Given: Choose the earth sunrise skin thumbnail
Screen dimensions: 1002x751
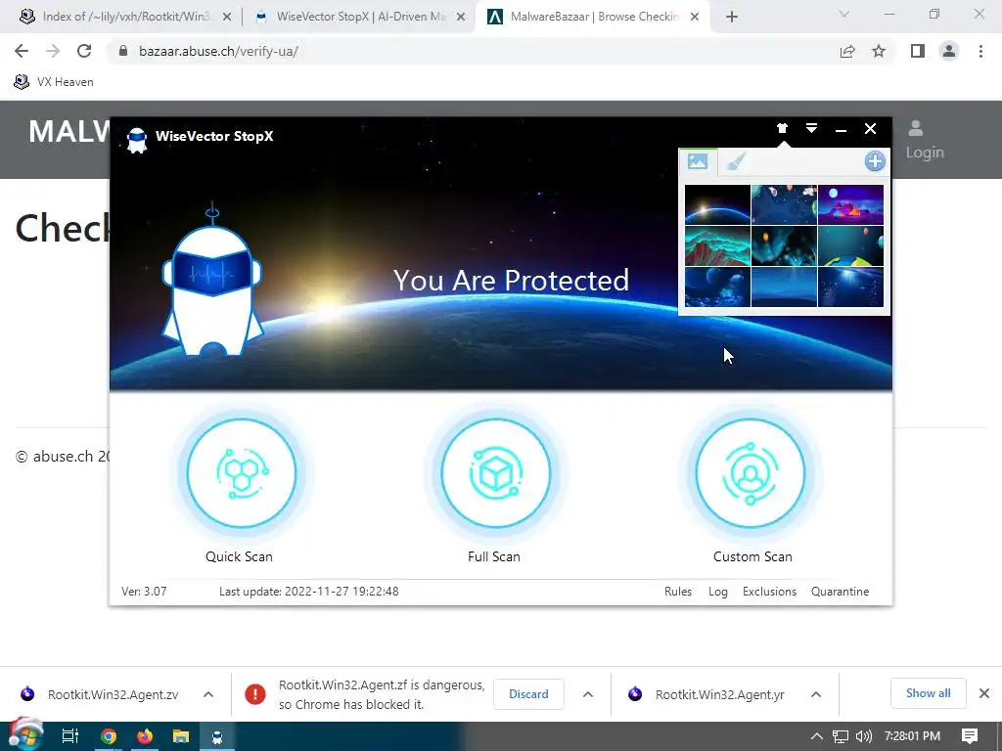Looking at the screenshot, I should tap(717, 204).
